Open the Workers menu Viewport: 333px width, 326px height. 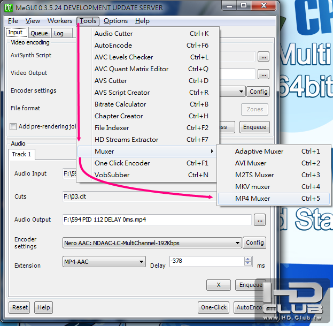point(60,21)
